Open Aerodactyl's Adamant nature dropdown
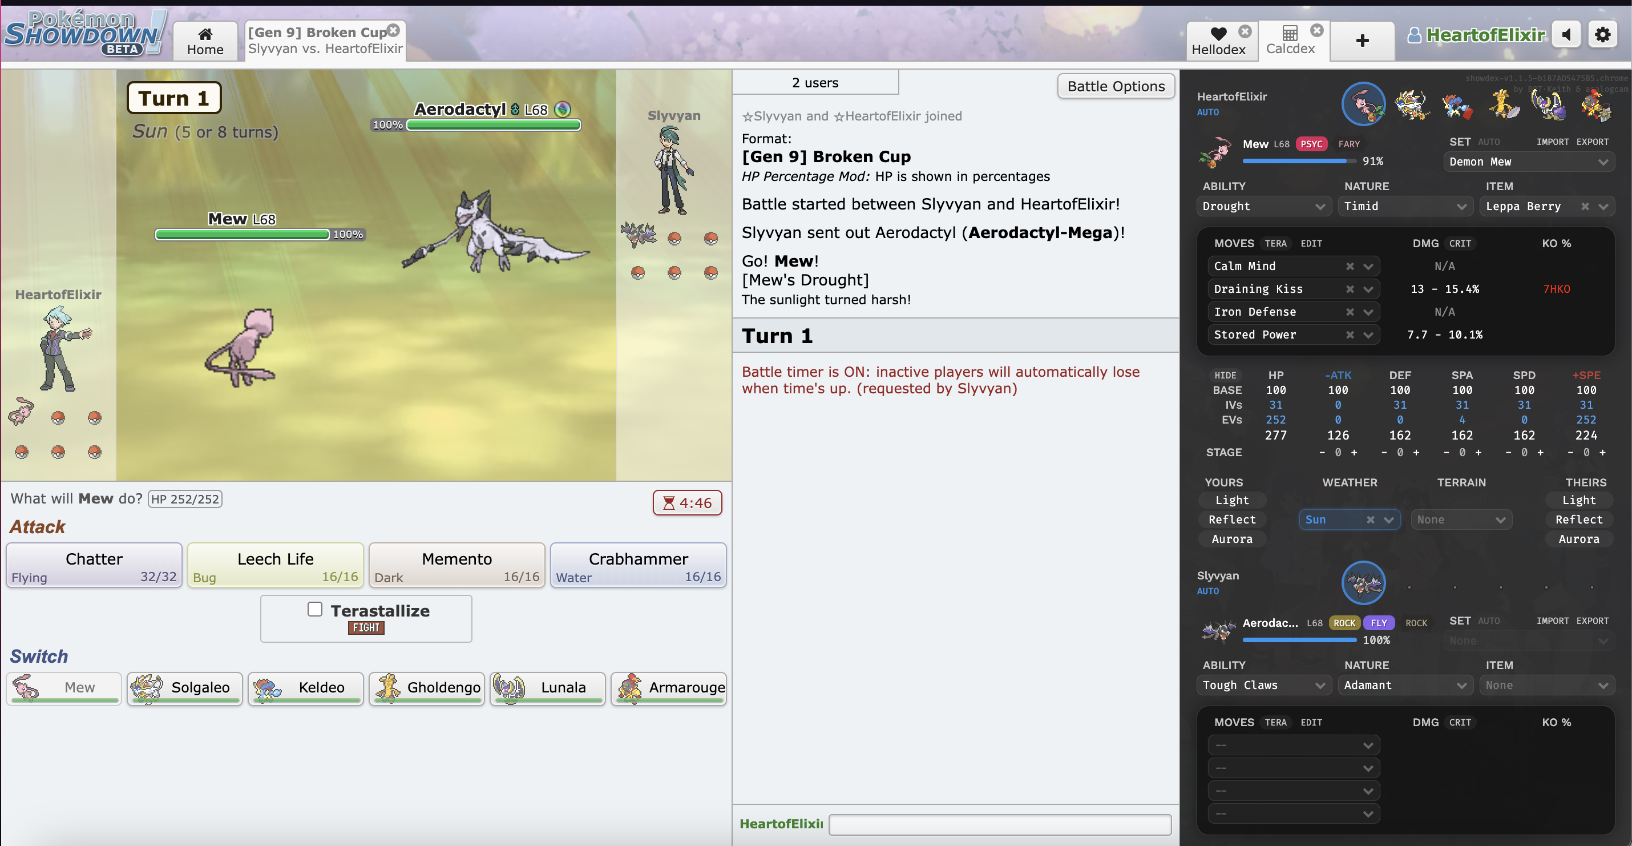Image resolution: width=1632 pixels, height=846 pixels. coord(1405,685)
